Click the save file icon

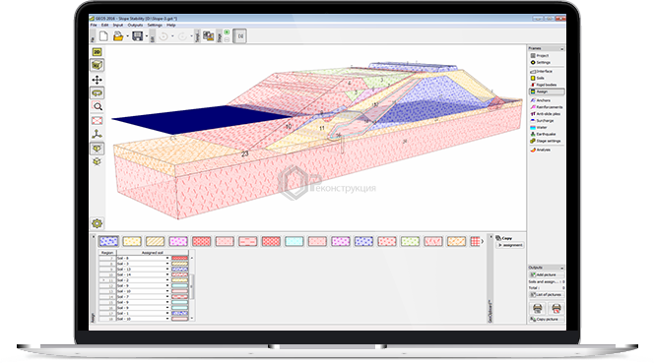137,36
